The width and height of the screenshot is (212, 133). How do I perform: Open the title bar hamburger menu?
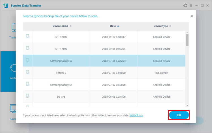tap(191, 5)
